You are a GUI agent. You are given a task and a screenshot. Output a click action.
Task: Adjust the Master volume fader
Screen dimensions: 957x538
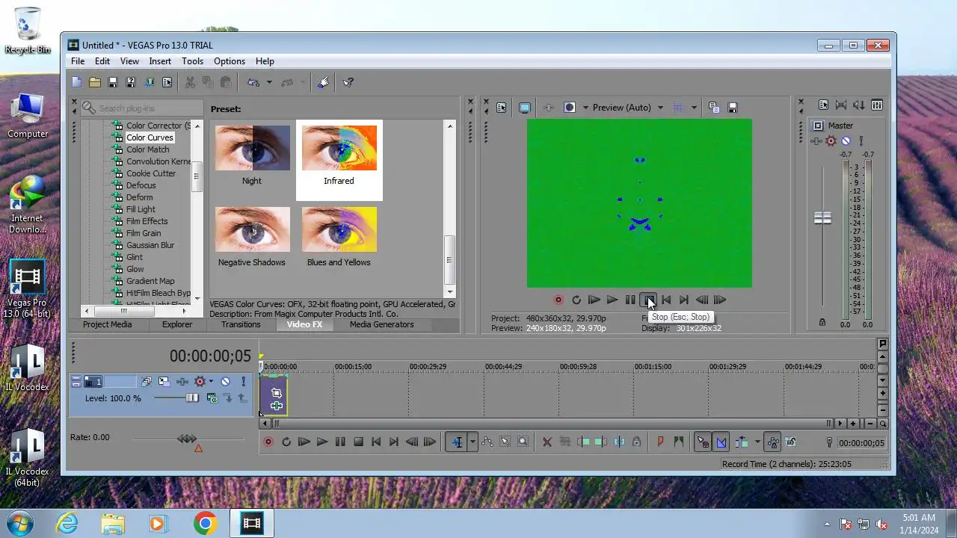(x=822, y=217)
